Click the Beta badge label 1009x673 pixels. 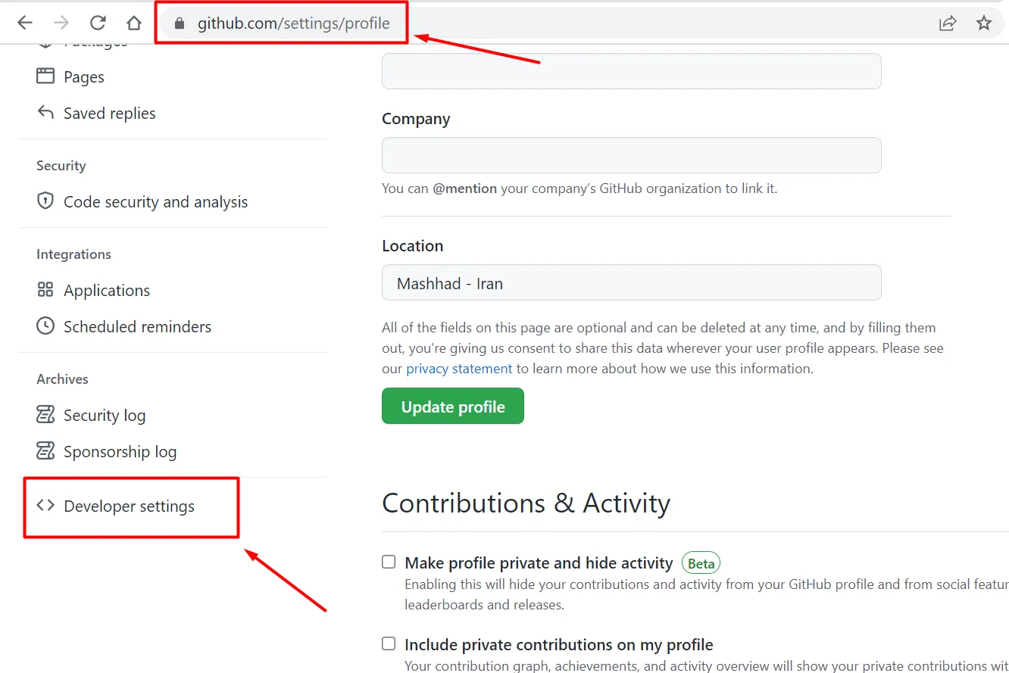pyautogui.click(x=701, y=563)
